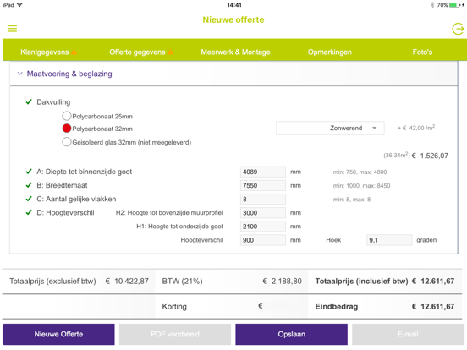Select Polycarbonaat 32mm radio option
This screenshot has height=350, width=467.
click(67, 129)
